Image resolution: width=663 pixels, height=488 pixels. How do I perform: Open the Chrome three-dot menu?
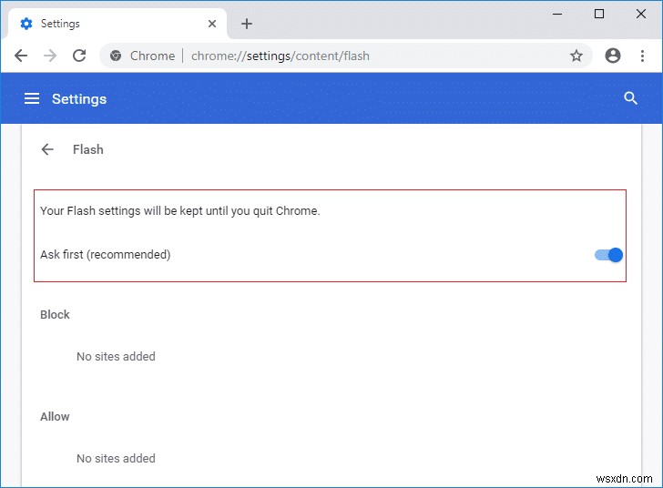(642, 56)
